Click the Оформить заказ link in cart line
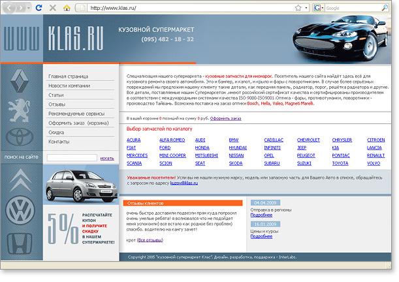399x282 pixels. (x=225, y=119)
